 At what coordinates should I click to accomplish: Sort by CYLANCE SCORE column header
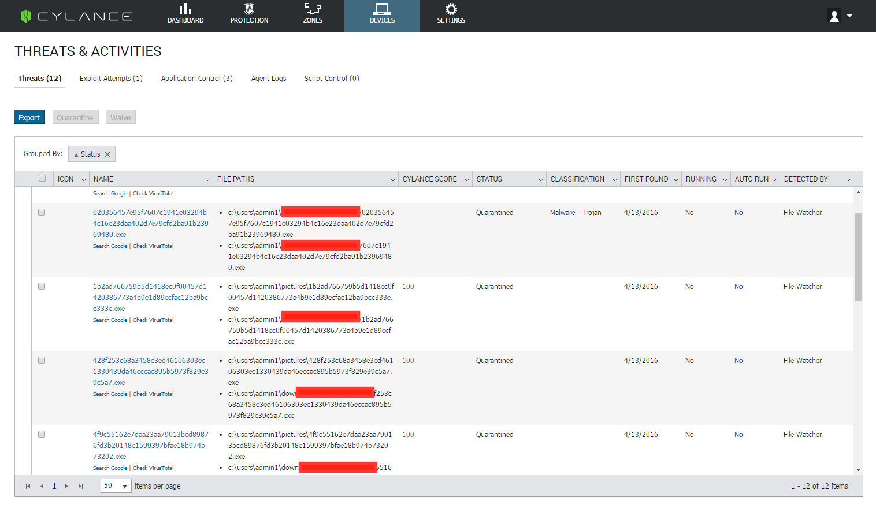click(x=429, y=179)
